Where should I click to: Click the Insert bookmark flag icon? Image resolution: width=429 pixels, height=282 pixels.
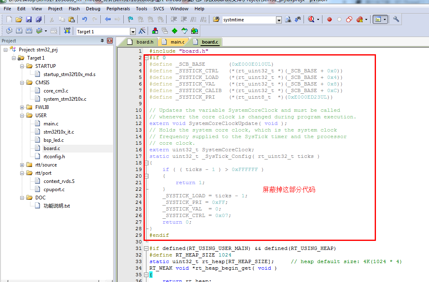pos(130,19)
